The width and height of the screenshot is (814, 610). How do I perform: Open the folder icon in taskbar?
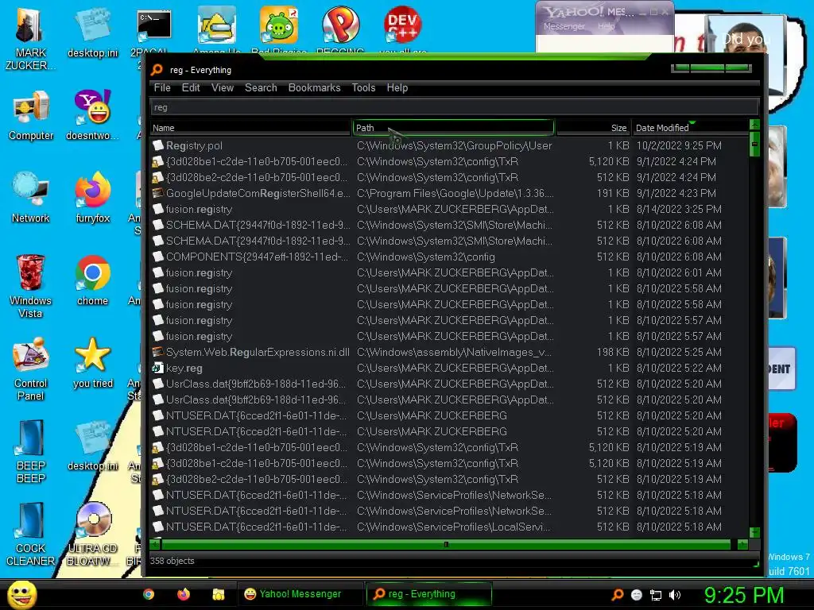[218, 594]
